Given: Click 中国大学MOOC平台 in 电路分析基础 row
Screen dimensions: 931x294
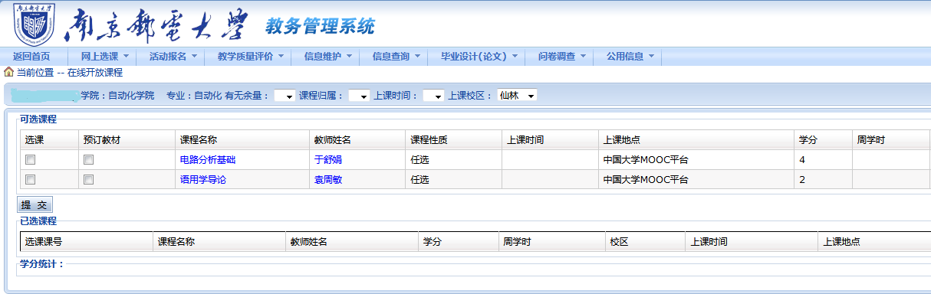Looking at the screenshot, I should tap(646, 160).
